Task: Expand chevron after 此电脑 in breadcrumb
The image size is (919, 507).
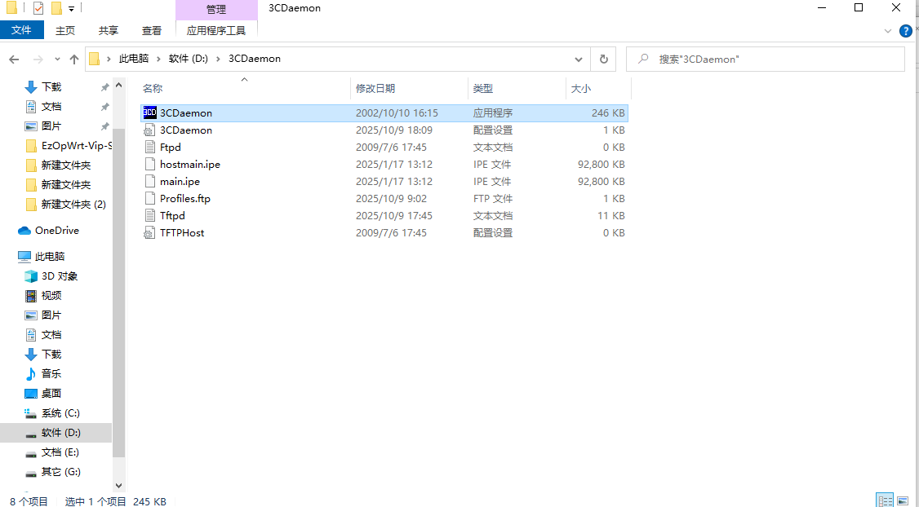Action: pyautogui.click(x=159, y=59)
